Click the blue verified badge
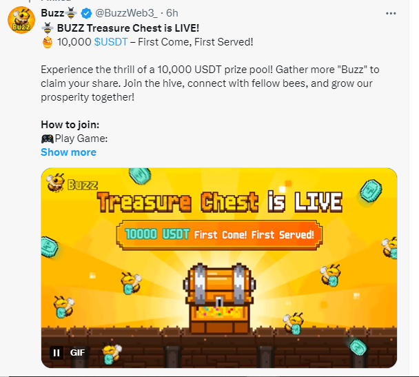The image size is (419, 377). click(86, 13)
